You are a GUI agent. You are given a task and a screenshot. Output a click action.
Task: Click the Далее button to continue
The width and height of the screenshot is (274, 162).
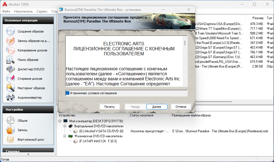pyautogui.click(x=157, y=107)
